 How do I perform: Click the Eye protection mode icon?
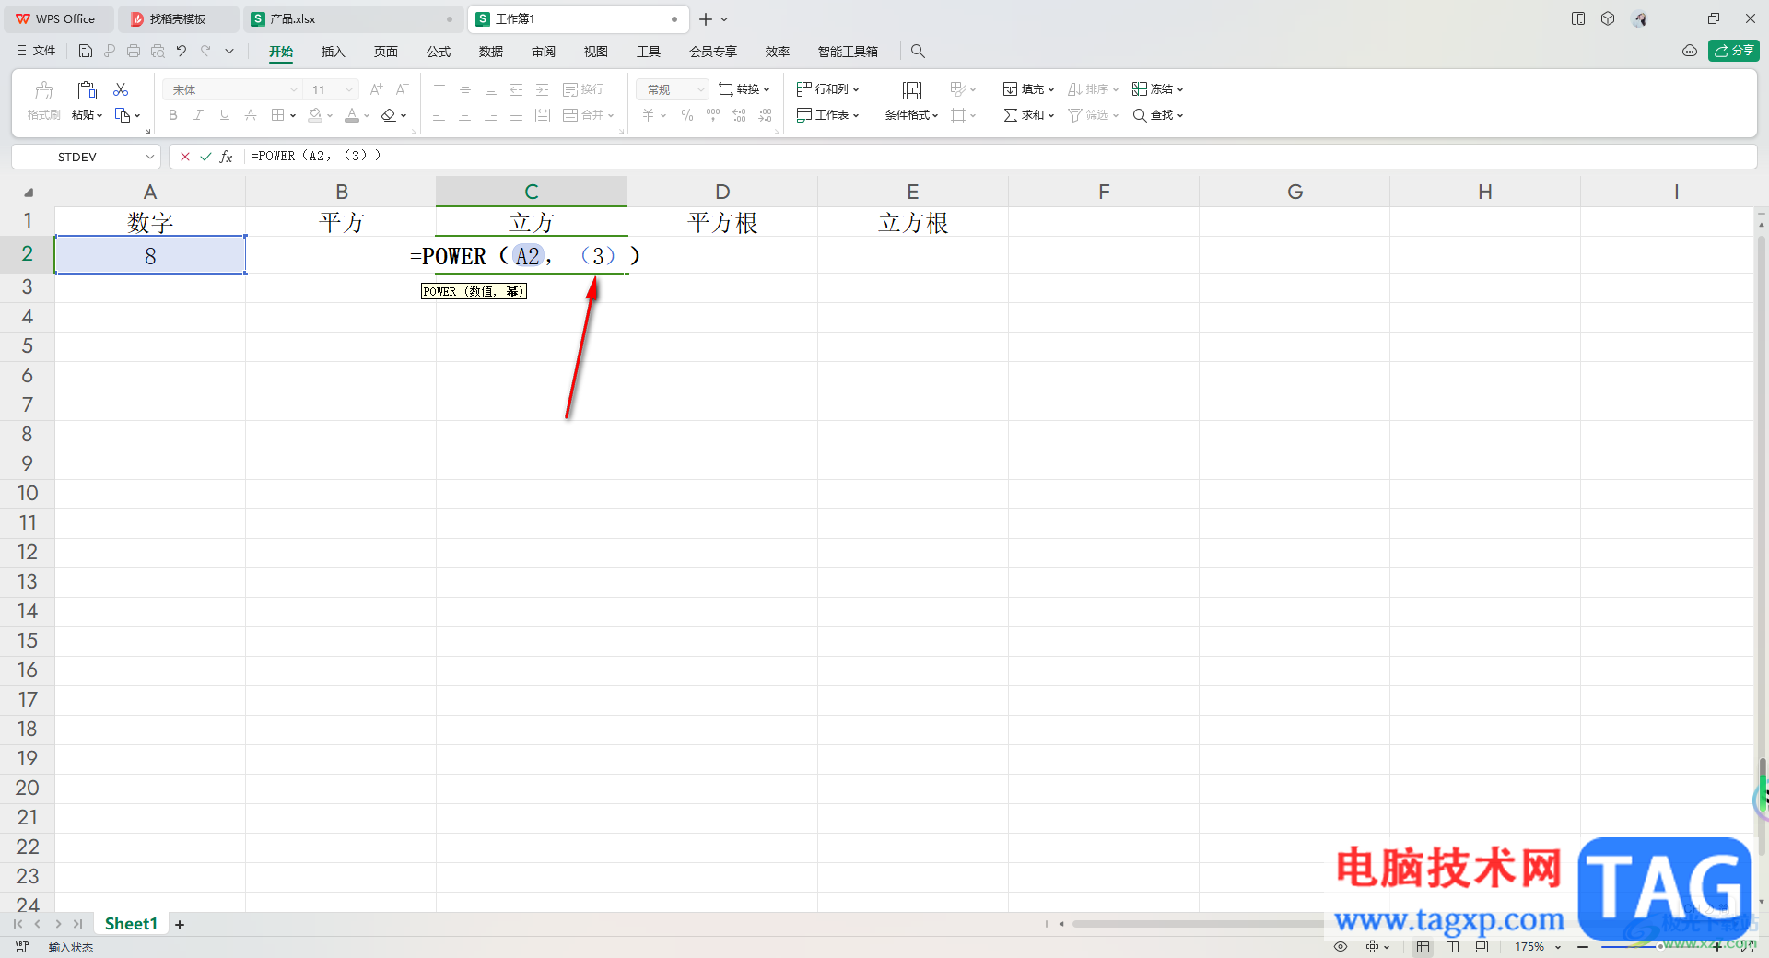(1341, 947)
